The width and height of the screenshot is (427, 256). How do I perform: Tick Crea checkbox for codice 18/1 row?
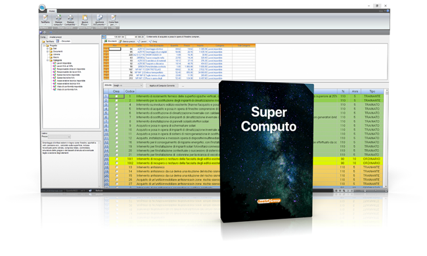116,159
